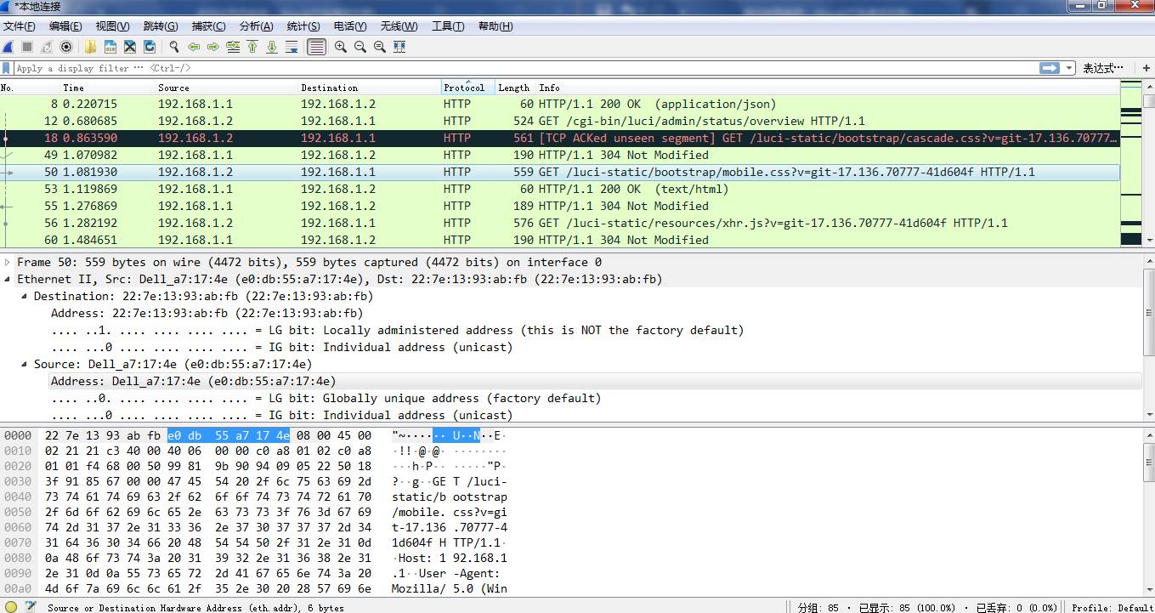Open the 表达式 expression builder
1155x613 pixels.
point(1103,68)
